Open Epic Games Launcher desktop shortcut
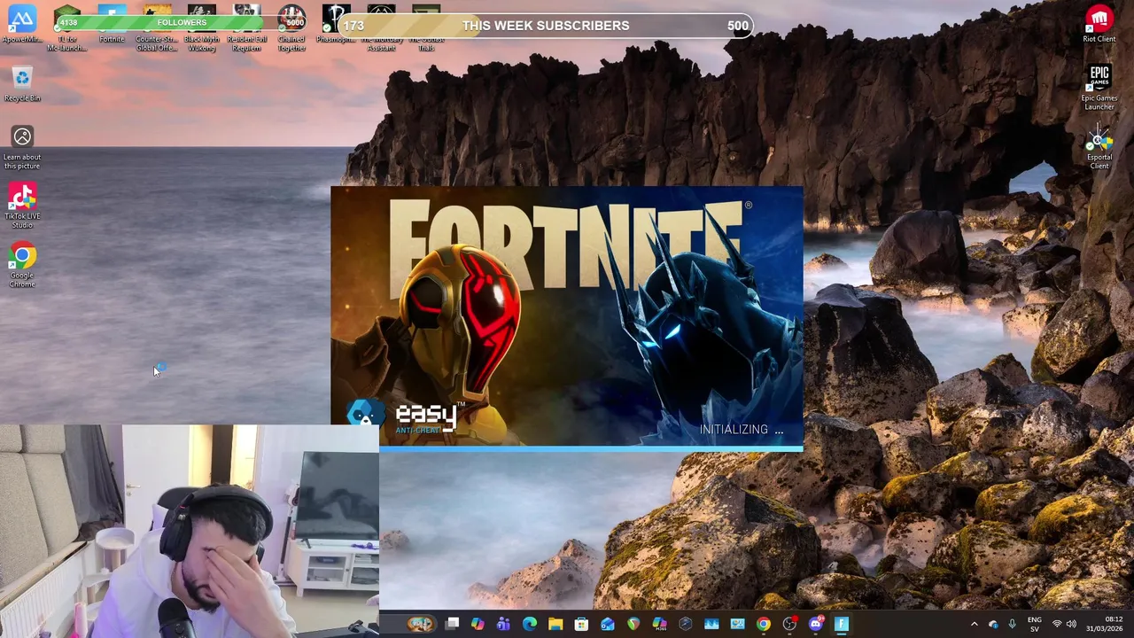Viewport: 1134px width, 638px height. click(x=1099, y=88)
